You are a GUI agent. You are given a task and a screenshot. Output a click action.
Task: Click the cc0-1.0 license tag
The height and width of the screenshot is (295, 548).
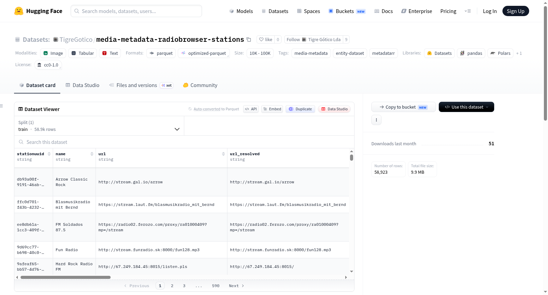(48, 65)
